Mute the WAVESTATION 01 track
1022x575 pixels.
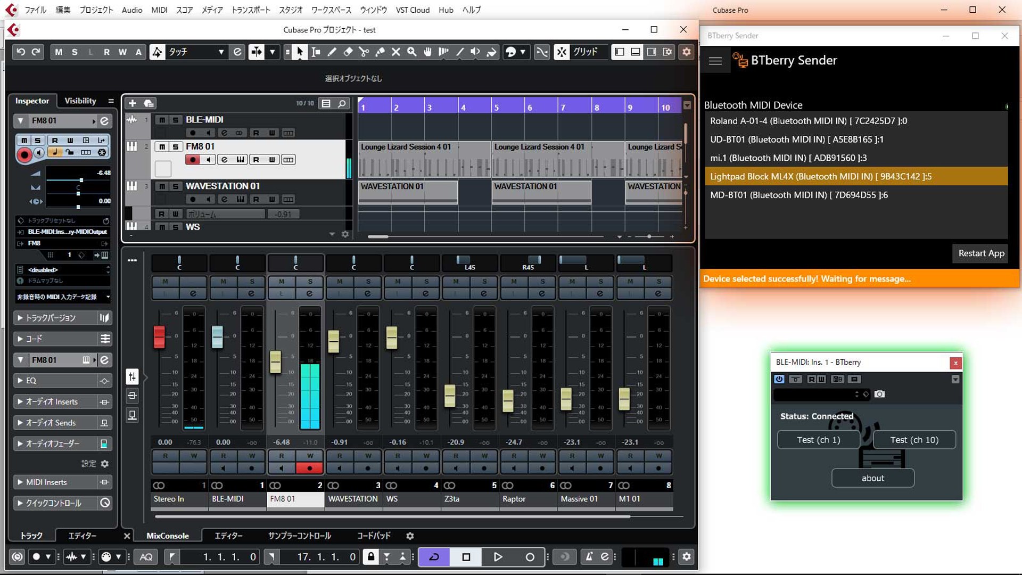[162, 186]
